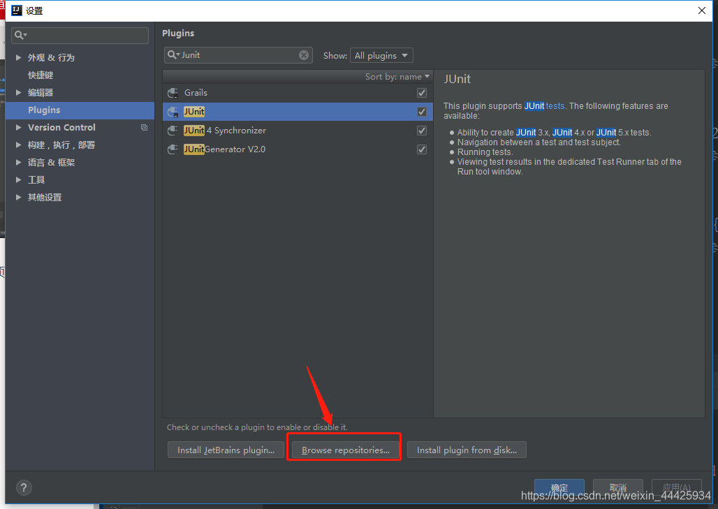The image size is (718, 509).
Task: Select the 快捷键 settings item
Action: (41, 75)
